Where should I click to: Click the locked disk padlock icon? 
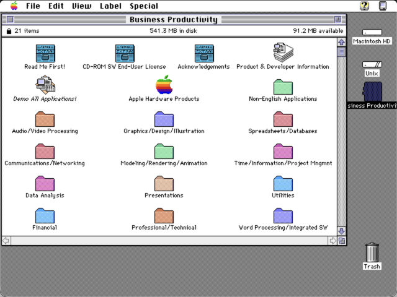(x=9, y=31)
